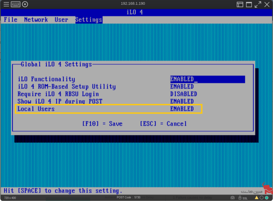Click the Hit [SPACE] to change hint
The height and width of the screenshot is (201, 273).
coord(63,191)
